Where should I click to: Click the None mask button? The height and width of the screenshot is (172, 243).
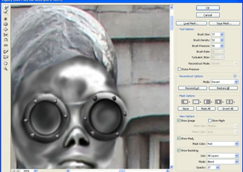click(185, 109)
